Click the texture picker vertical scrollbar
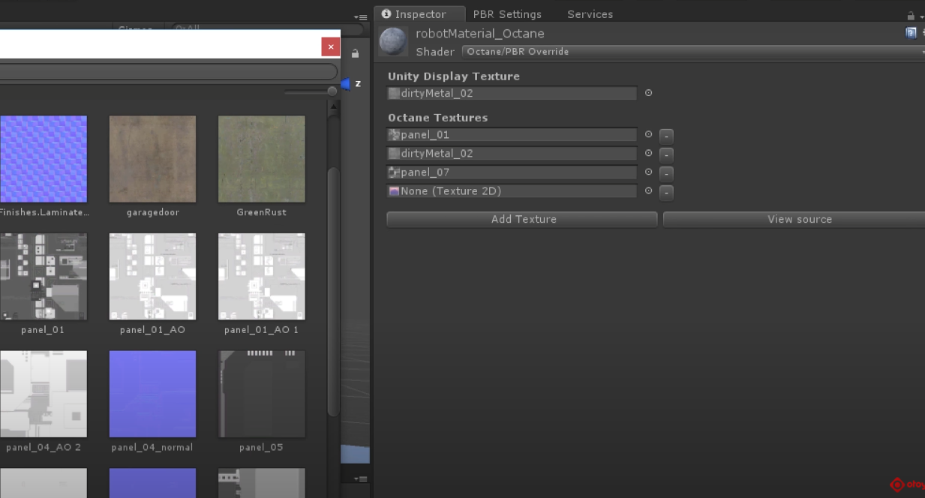The image size is (925, 498). pyautogui.click(x=334, y=292)
